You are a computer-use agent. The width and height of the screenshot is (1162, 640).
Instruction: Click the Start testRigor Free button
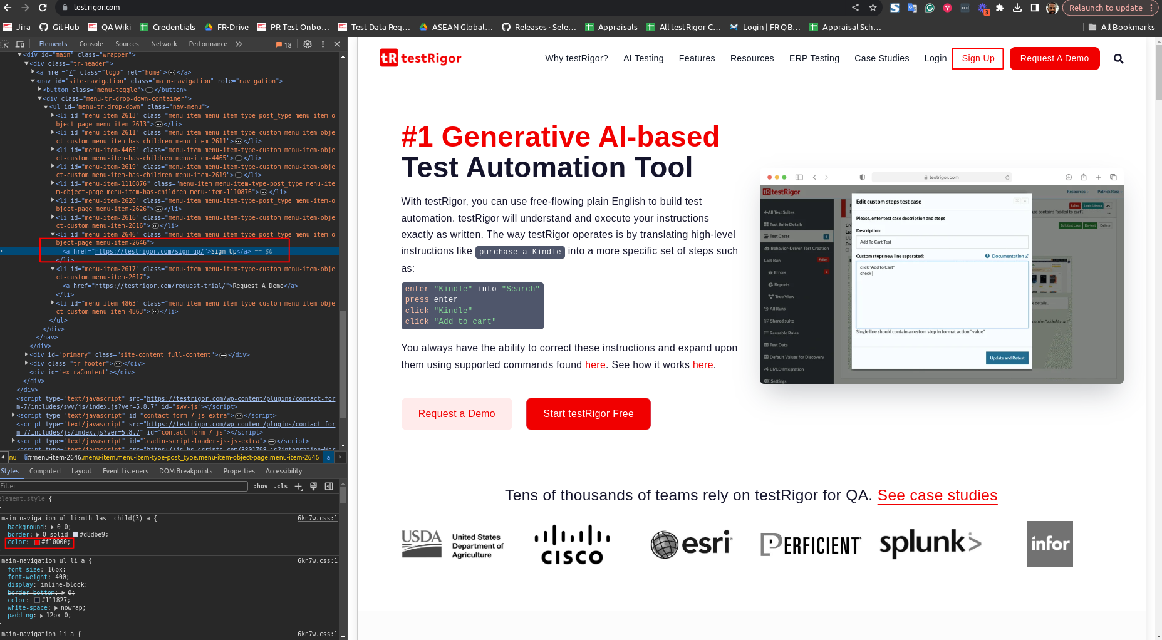[x=588, y=414]
